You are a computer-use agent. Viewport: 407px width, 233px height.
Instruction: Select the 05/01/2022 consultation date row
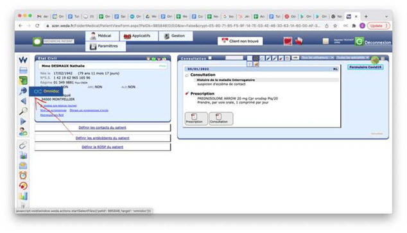click(x=261, y=69)
